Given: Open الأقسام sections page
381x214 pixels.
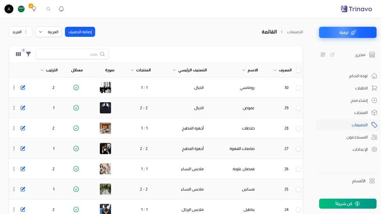Looking at the screenshot, I should point(363,181).
